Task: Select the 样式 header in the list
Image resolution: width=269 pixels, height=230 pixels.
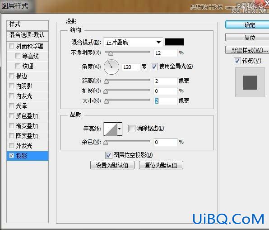Action: point(28,25)
